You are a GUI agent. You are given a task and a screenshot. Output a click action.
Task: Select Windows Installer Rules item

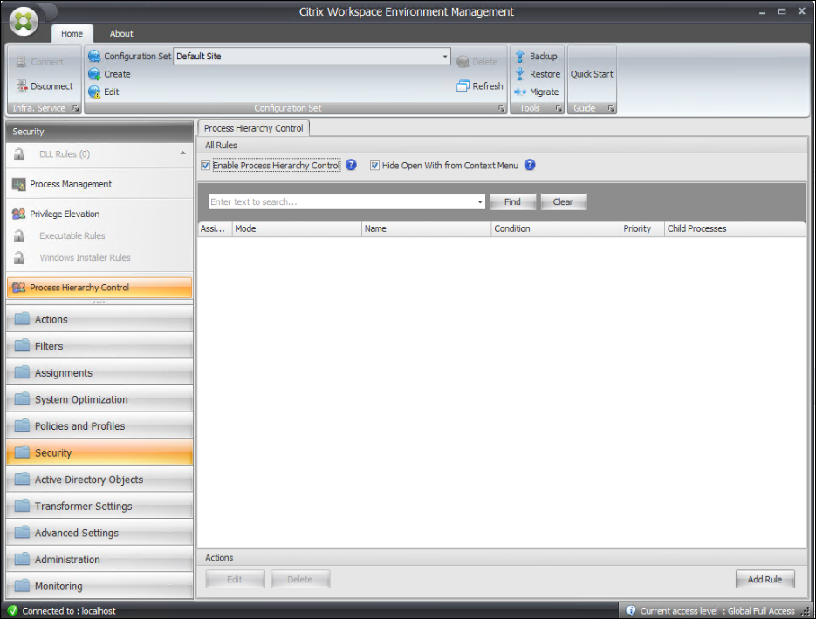tap(85, 257)
